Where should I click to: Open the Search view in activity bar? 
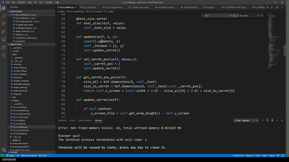pyautogui.click(x=4, y=16)
